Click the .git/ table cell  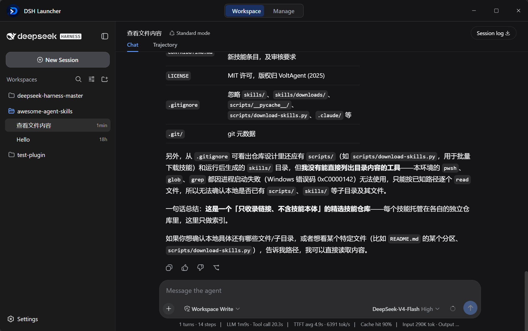[x=175, y=134]
